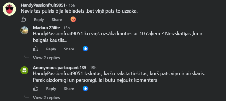Click 15h timestamp on Anonymous participant comment
The width and height of the screenshot is (226, 101).
coord(93,68)
